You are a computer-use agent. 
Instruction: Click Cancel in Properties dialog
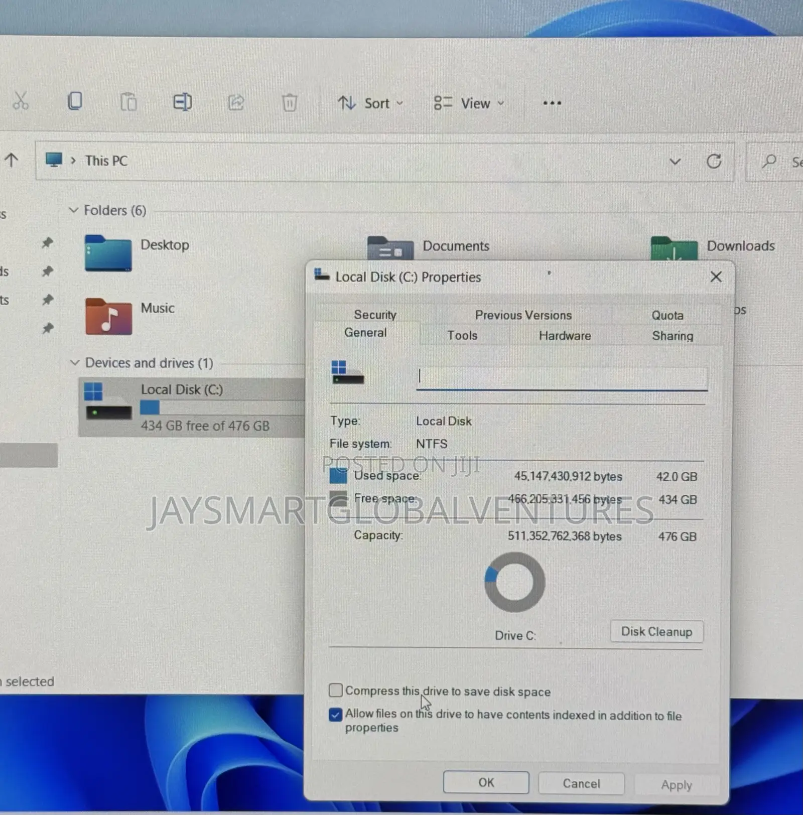click(x=581, y=783)
